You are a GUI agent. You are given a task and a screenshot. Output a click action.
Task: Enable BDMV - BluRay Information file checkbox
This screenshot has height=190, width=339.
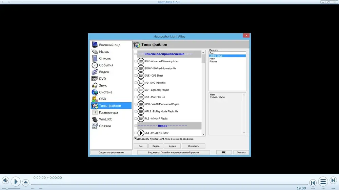click(x=136, y=69)
